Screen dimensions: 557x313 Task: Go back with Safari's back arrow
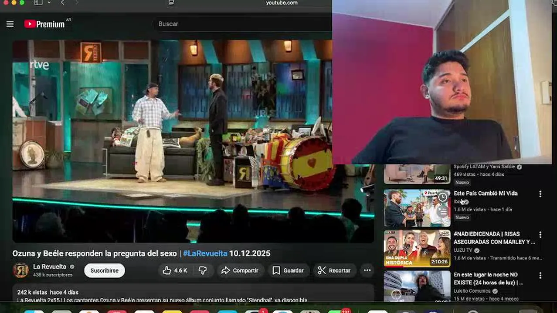pos(63,3)
